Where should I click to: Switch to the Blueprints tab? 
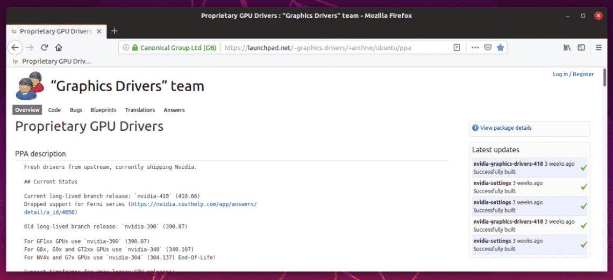(x=103, y=110)
